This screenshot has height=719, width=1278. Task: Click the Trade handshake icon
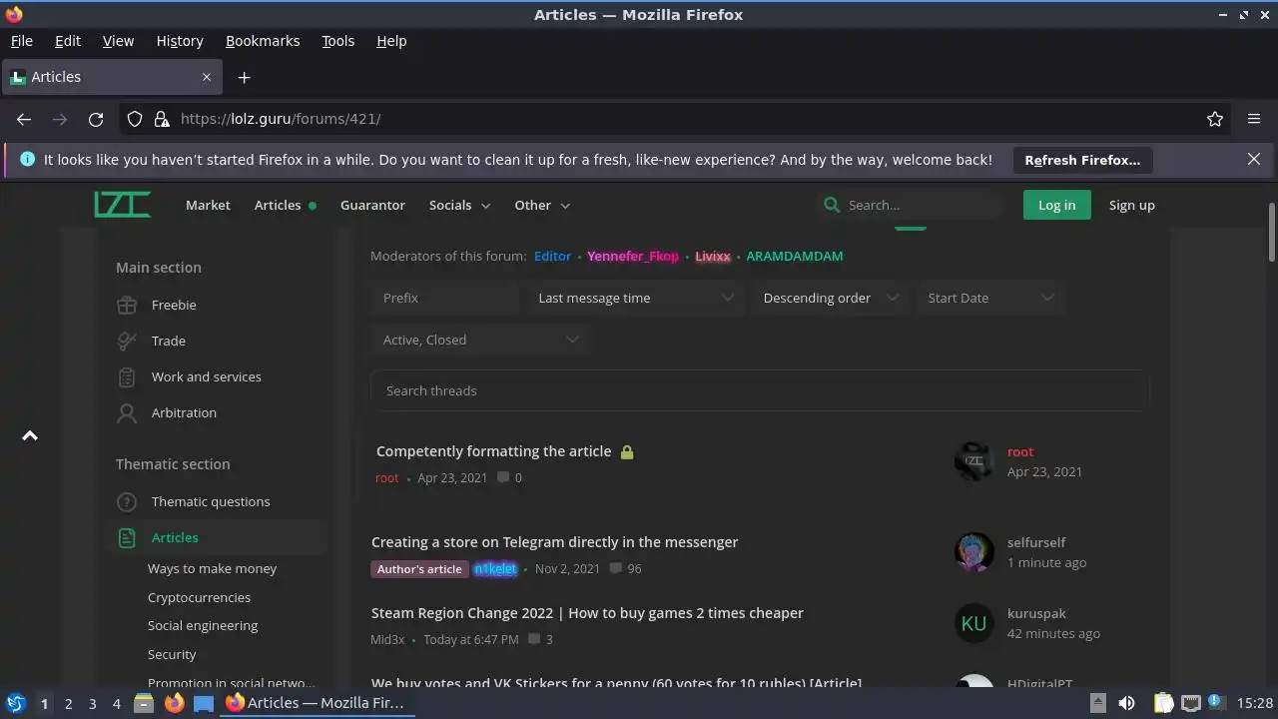127,341
